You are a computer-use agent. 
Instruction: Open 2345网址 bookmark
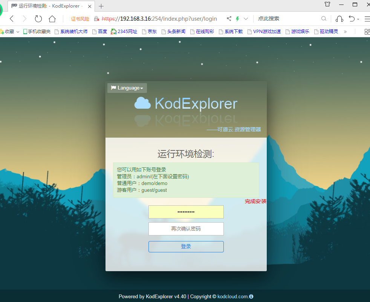[x=124, y=32]
